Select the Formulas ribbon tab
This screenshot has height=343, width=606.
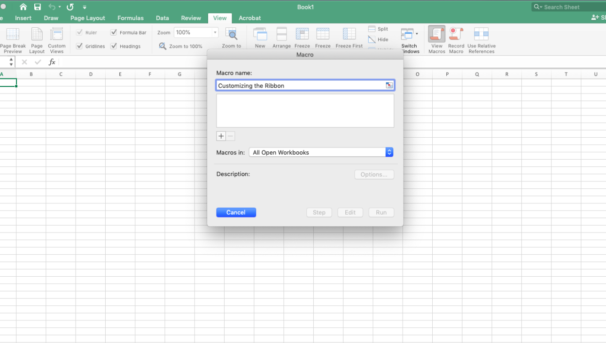(130, 18)
